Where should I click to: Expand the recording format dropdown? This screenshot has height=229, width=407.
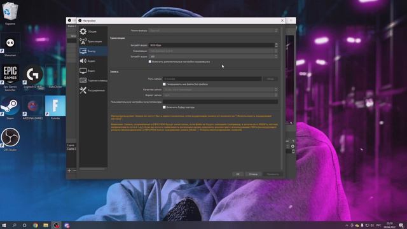click(220, 95)
